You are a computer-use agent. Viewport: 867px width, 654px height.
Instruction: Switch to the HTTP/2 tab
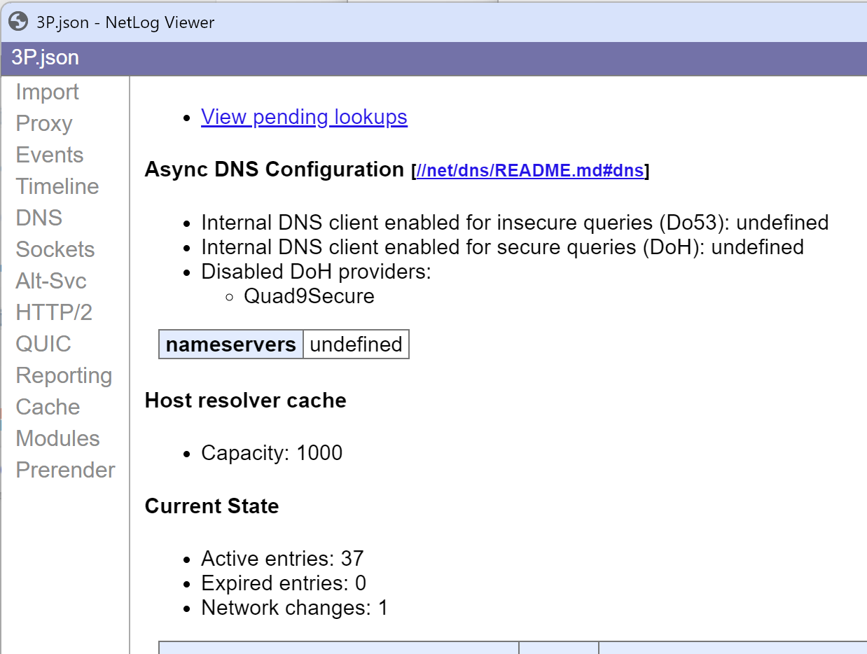[54, 312]
